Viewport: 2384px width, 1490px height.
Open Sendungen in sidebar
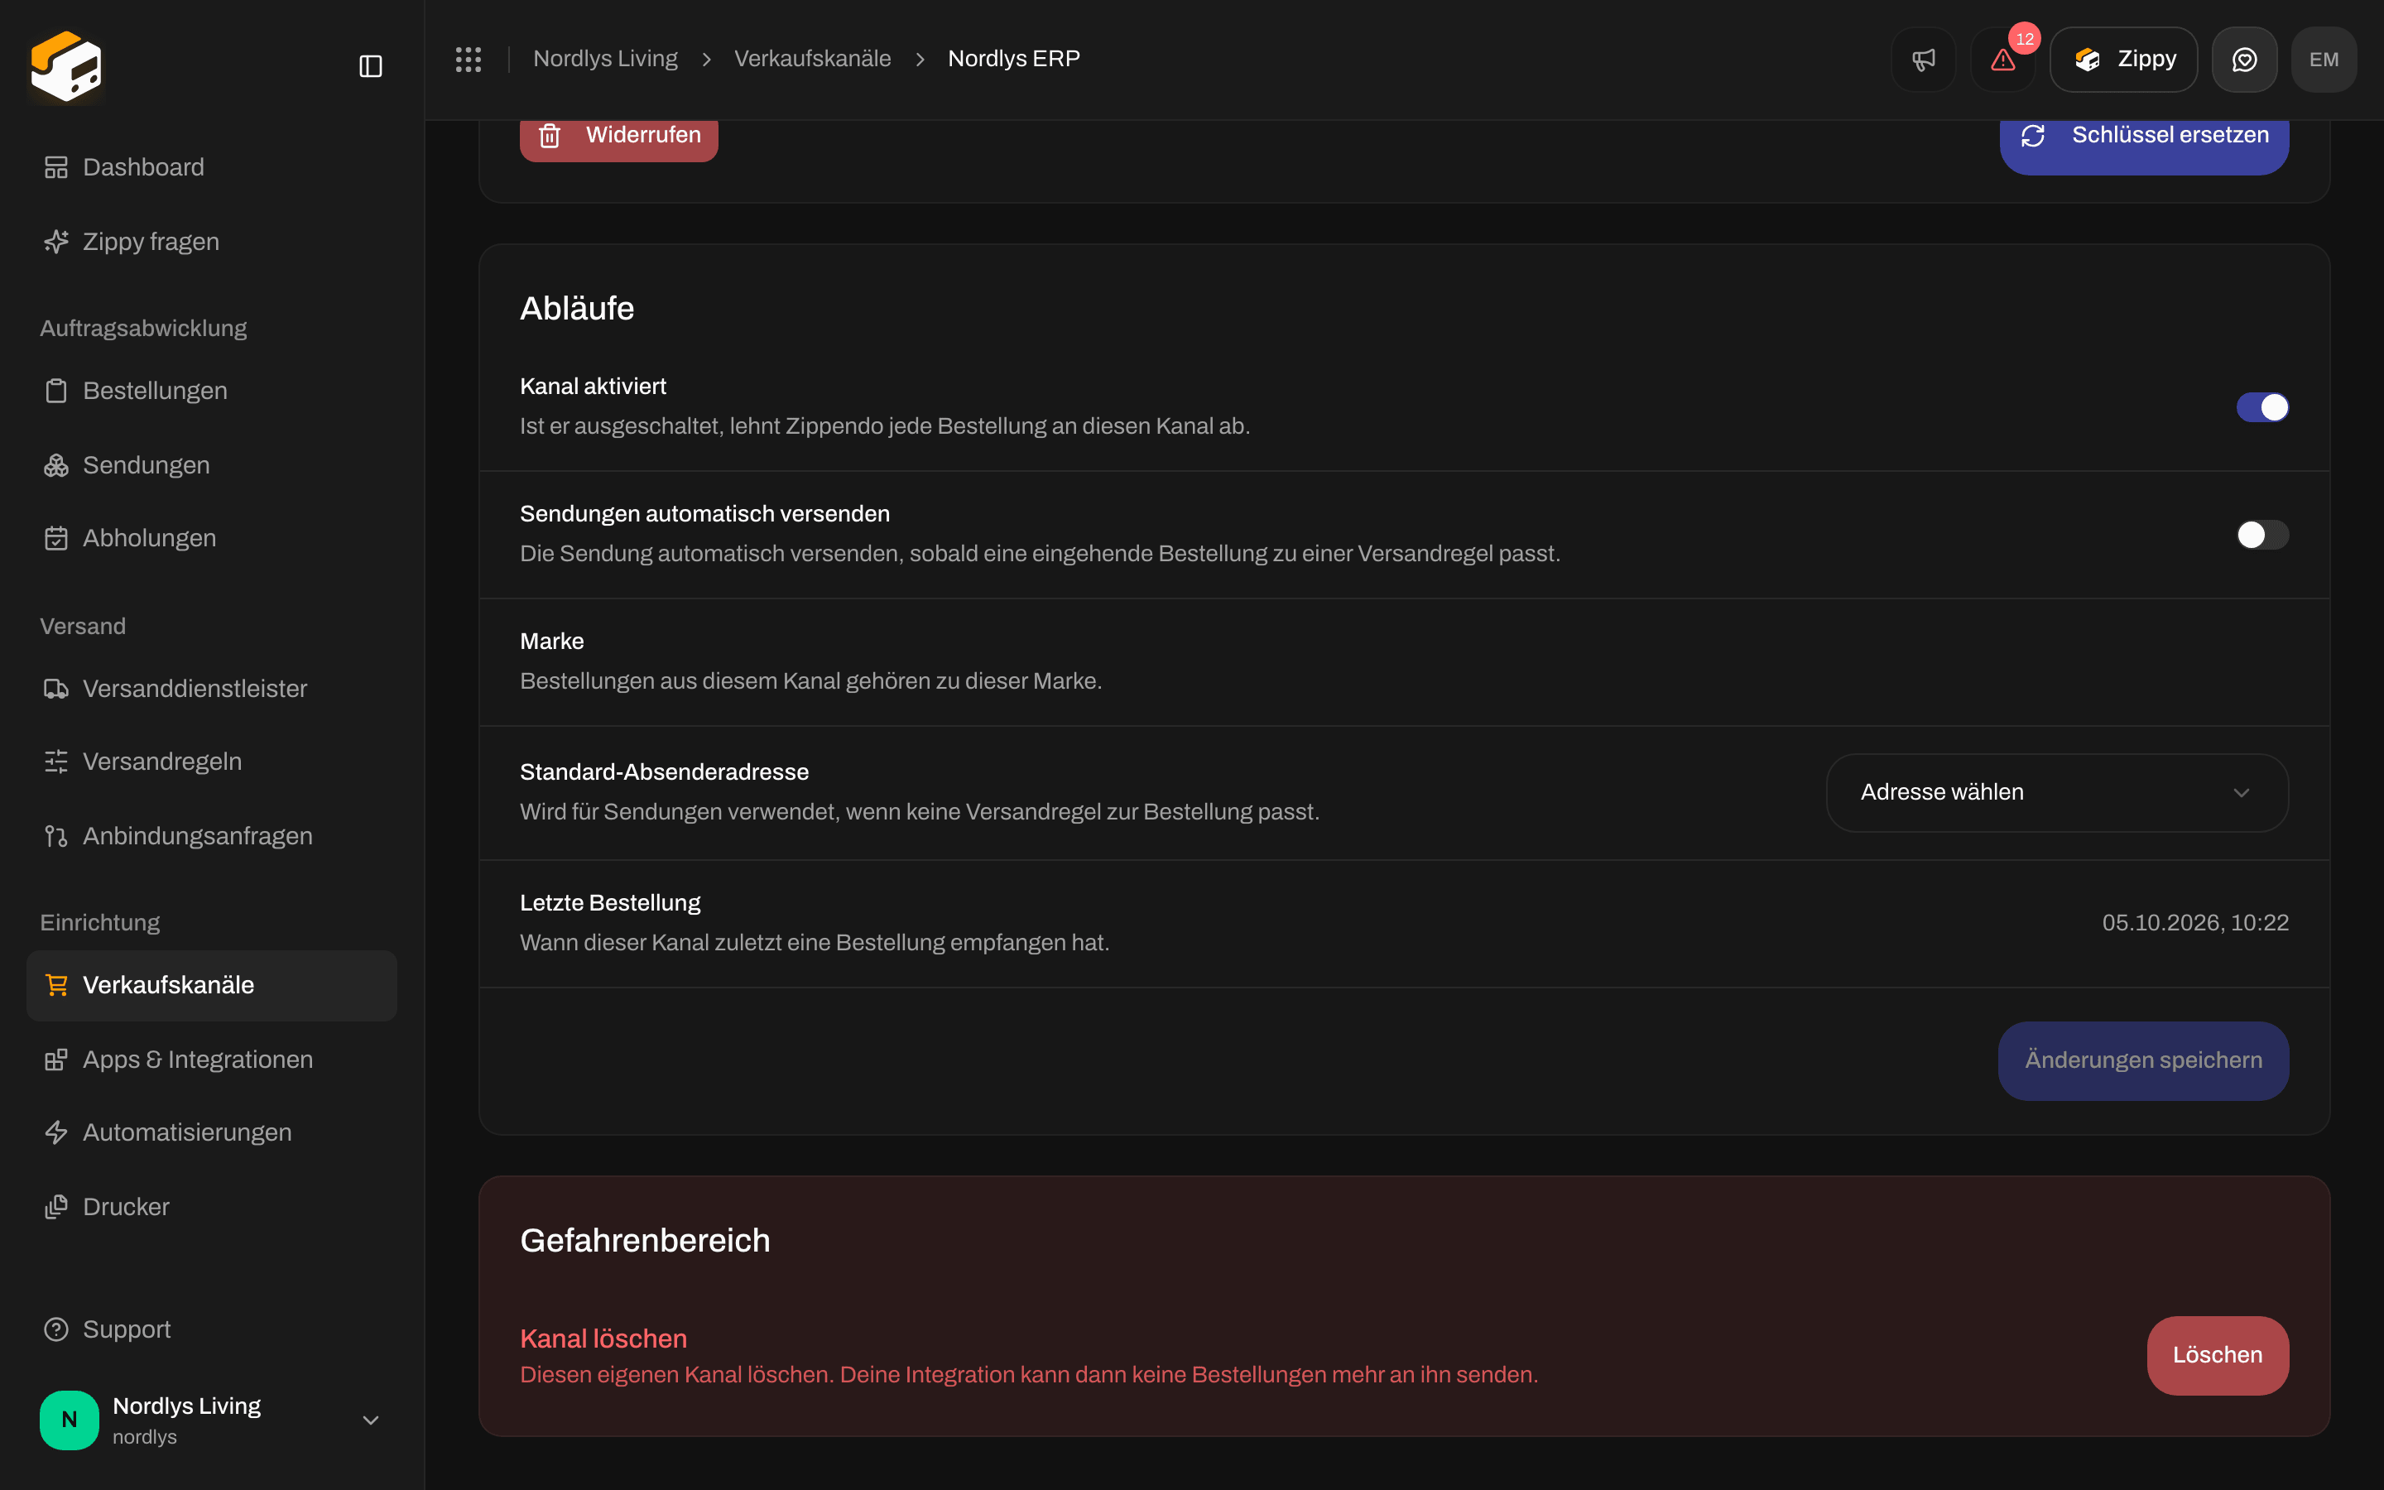[x=212, y=465]
